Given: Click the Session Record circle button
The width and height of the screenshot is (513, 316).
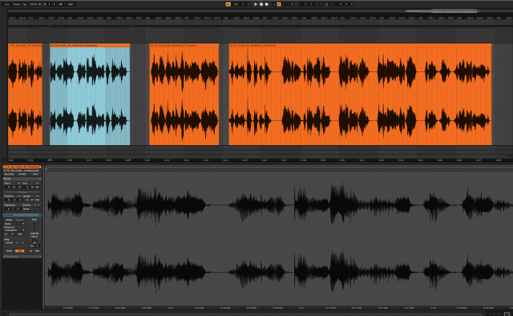Looking at the screenshot, I should coord(292,4).
